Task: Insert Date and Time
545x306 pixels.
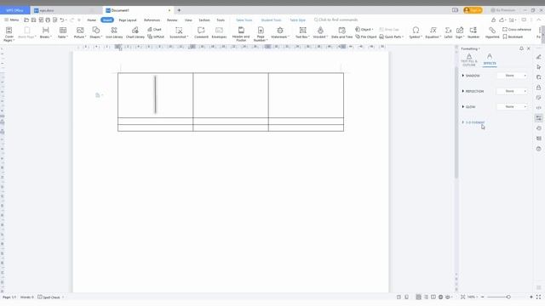Action: click(x=342, y=32)
